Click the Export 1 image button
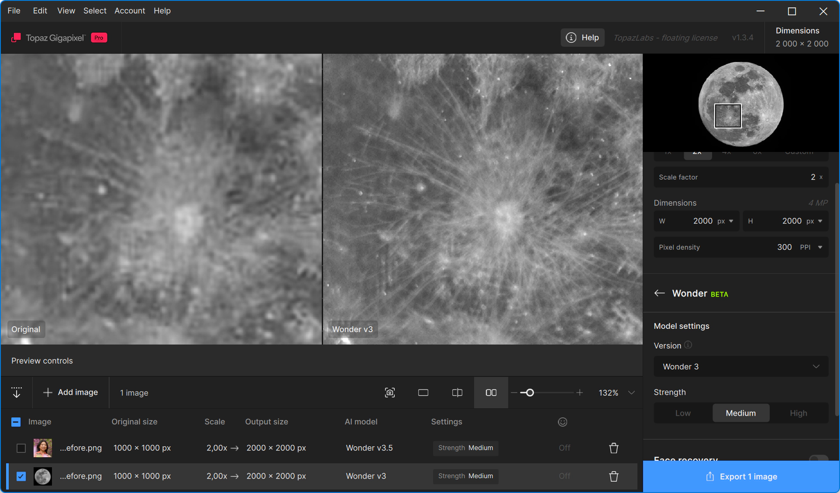Screen dimensions: 840x493 coord(741,476)
